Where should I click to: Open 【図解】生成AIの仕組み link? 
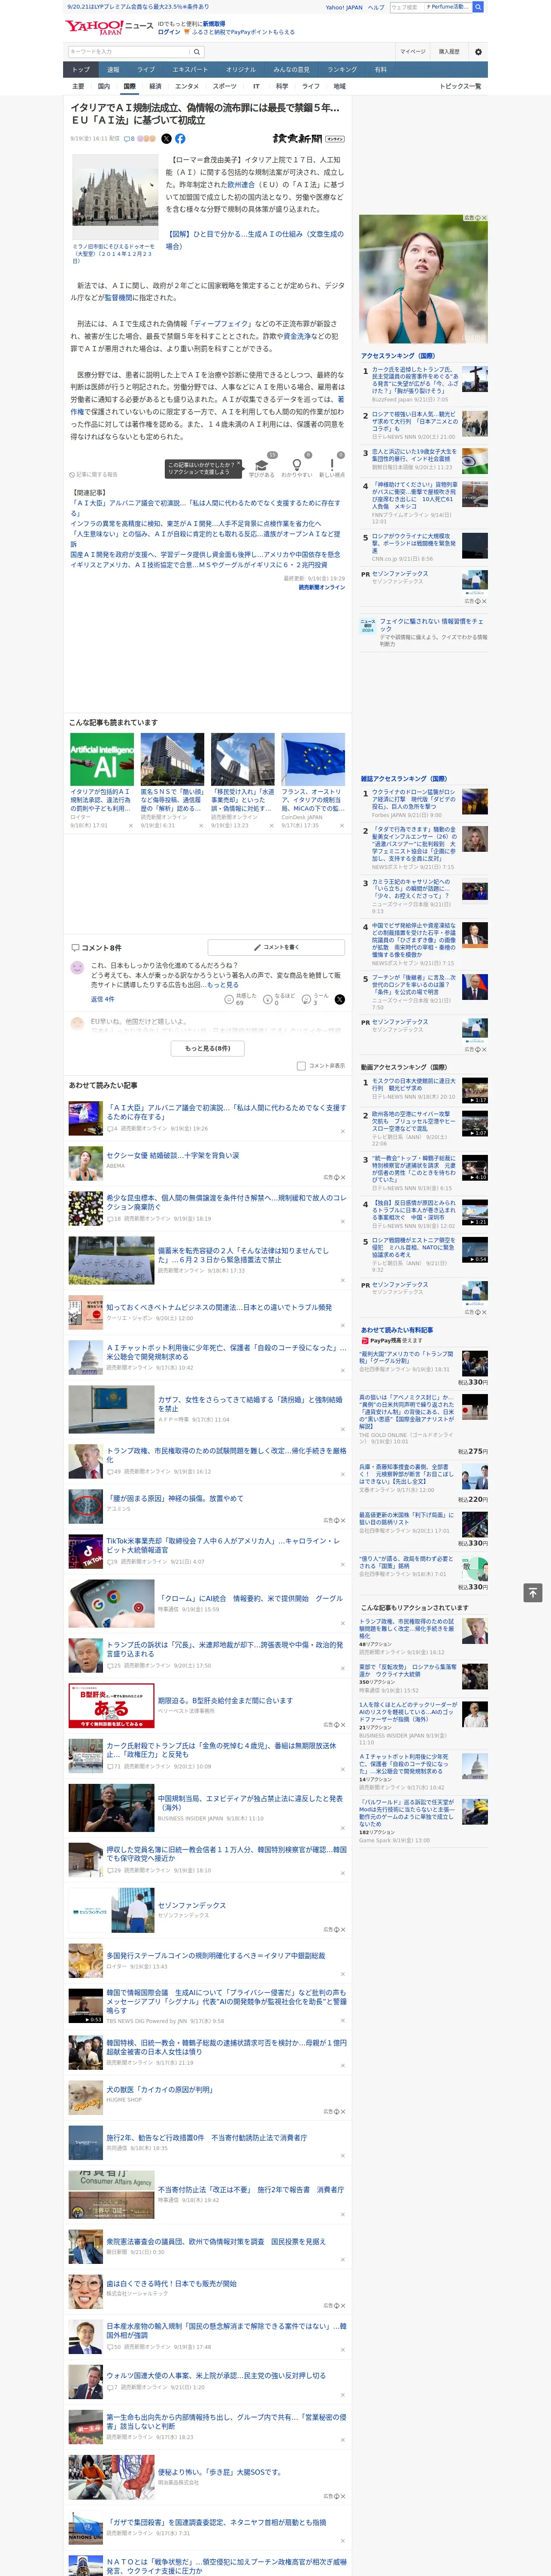tap(254, 240)
